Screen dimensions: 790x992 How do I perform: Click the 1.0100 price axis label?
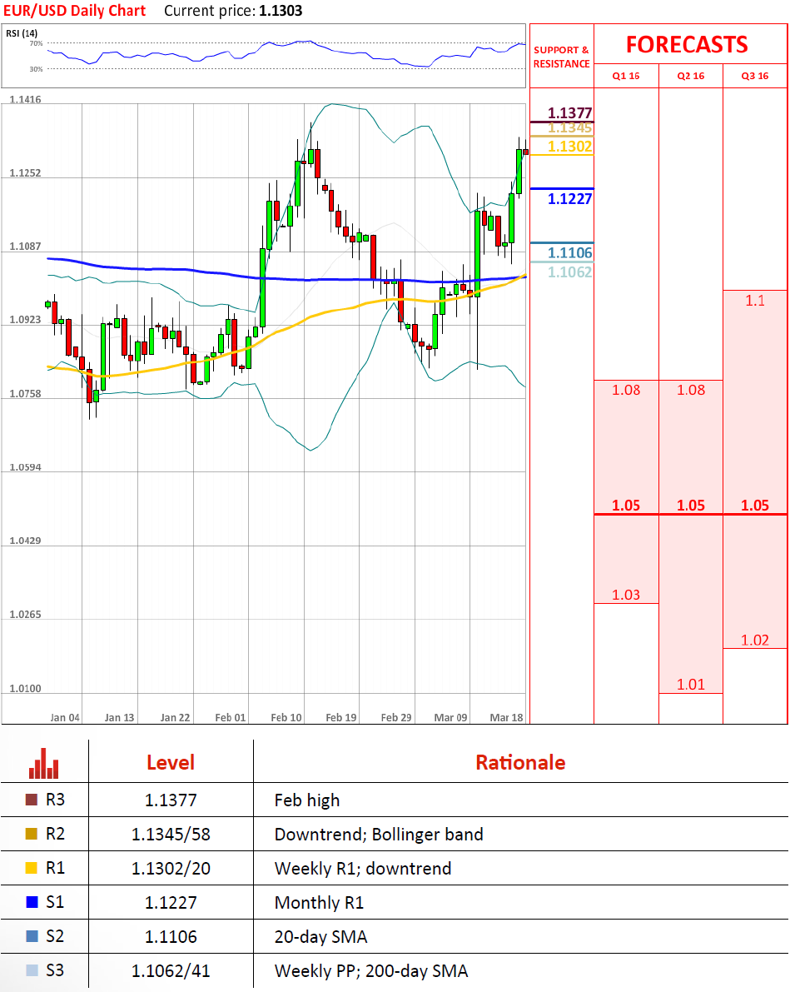coord(25,688)
